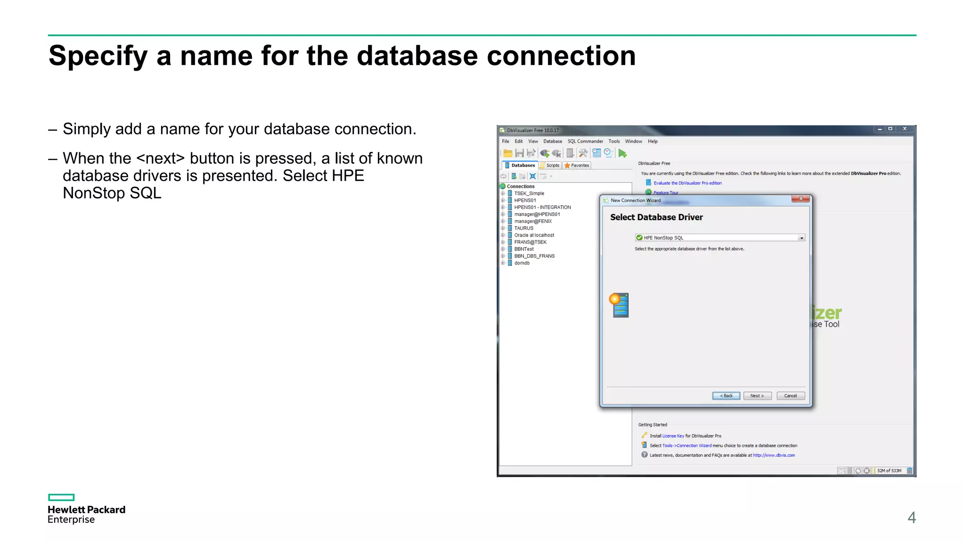Select the BBN_DBS_FRANS connection

[x=534, y=256]
